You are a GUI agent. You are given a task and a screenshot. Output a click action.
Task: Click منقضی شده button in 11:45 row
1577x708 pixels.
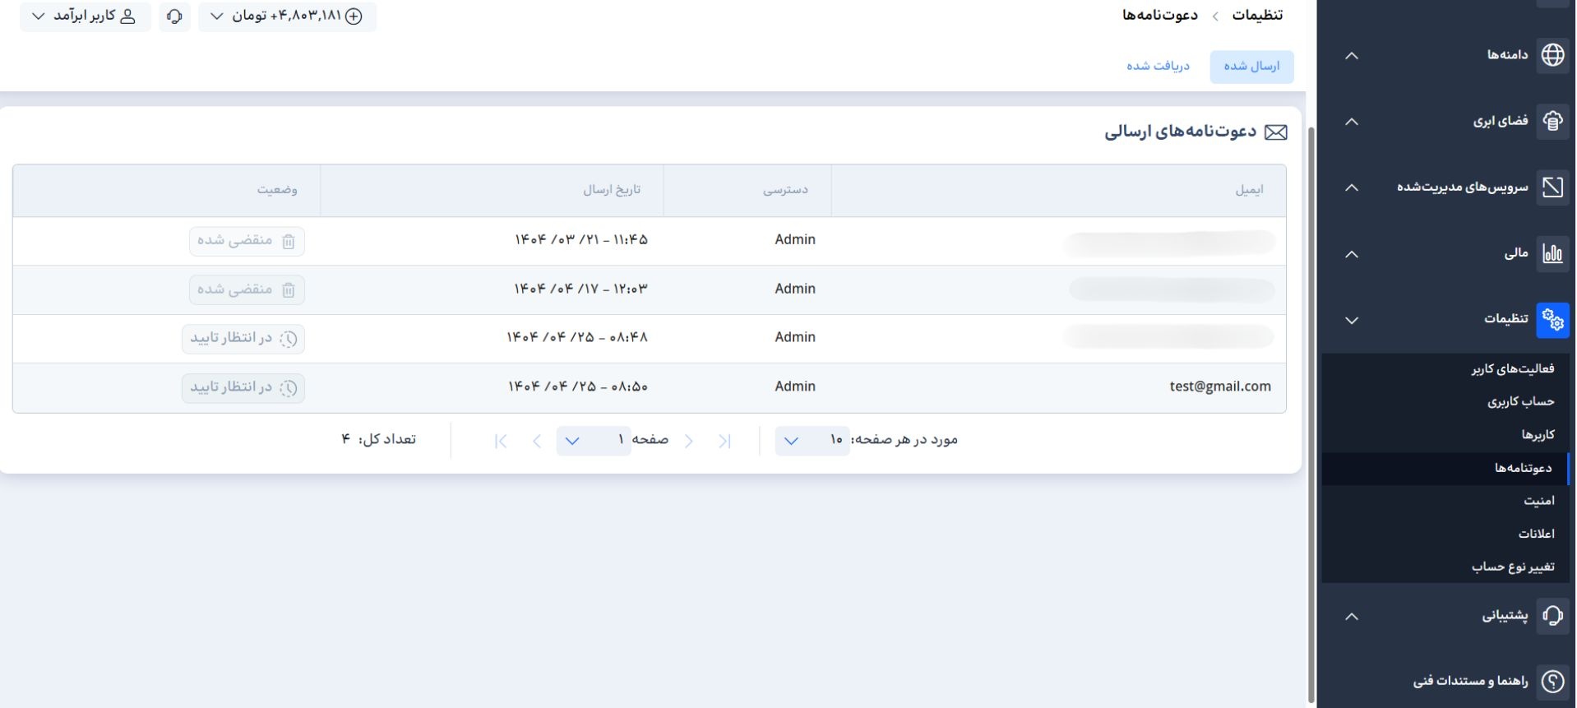coord(247,241)
